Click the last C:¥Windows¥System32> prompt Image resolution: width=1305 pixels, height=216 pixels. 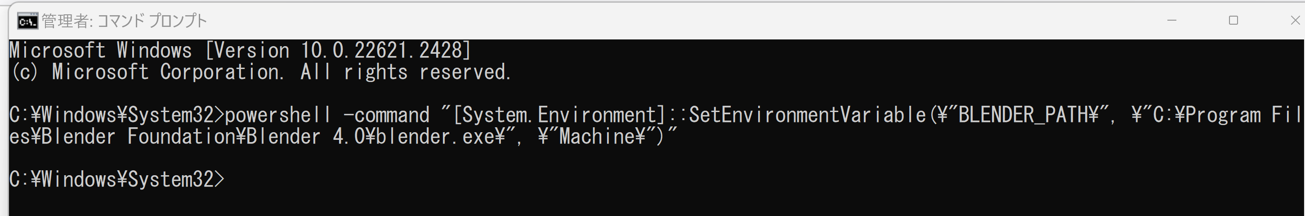click(116, 180)
